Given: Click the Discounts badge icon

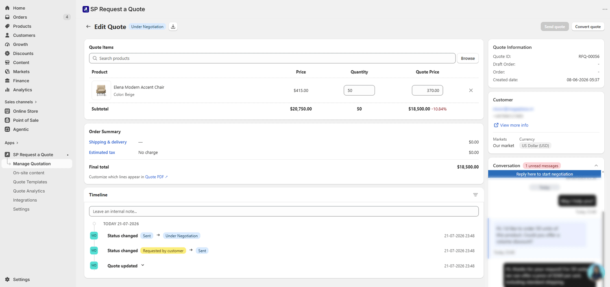Looking at the screenshot, I should [x=7, y=53].
